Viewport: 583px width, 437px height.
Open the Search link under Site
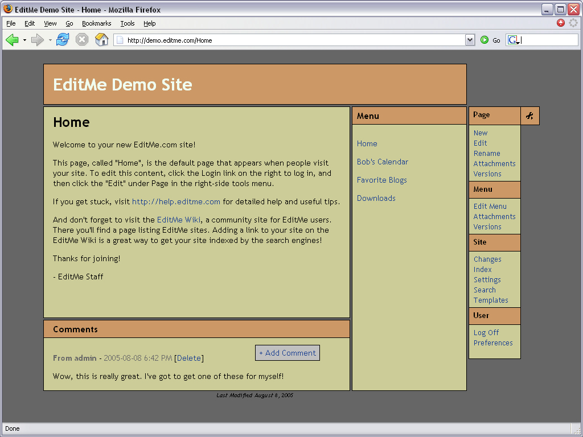coord(485,290)
